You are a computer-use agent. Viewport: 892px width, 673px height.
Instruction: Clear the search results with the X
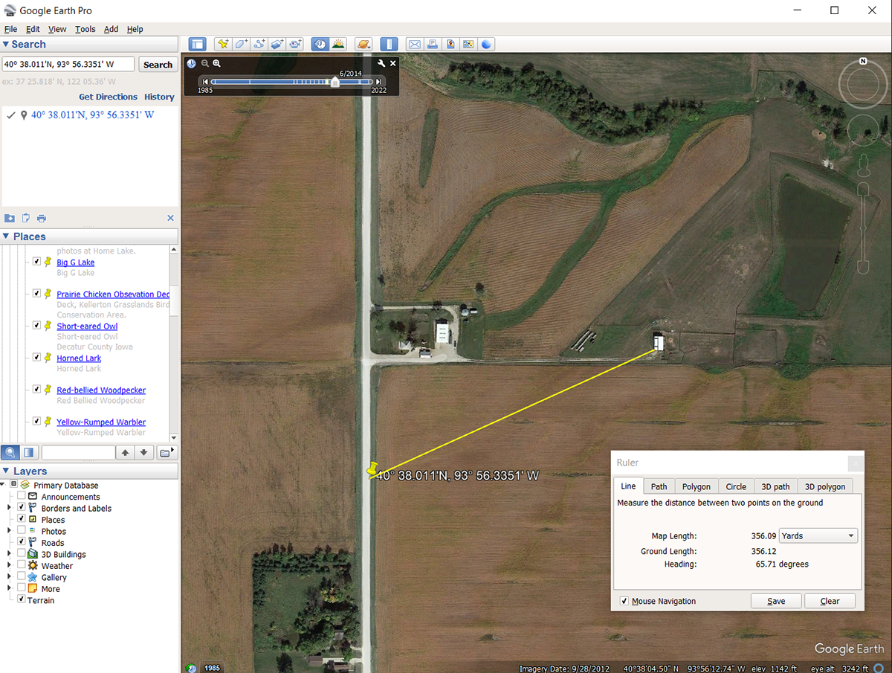click(x=170, y=218)
